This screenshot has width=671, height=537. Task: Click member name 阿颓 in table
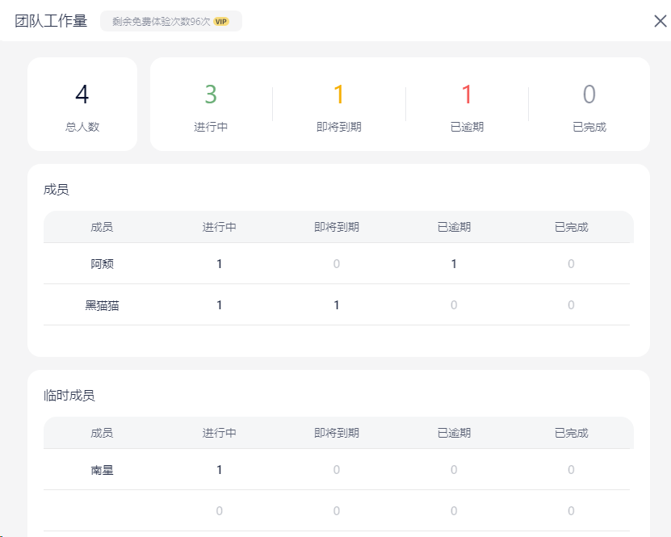click(102, 264)
